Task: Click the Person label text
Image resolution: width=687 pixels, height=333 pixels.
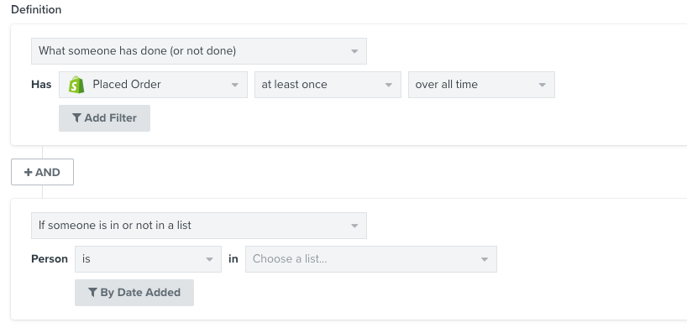Action: coord(50,259)
